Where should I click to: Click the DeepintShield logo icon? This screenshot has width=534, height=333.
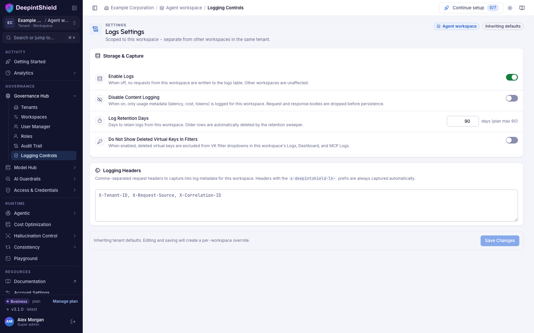[x=9, y=8]
